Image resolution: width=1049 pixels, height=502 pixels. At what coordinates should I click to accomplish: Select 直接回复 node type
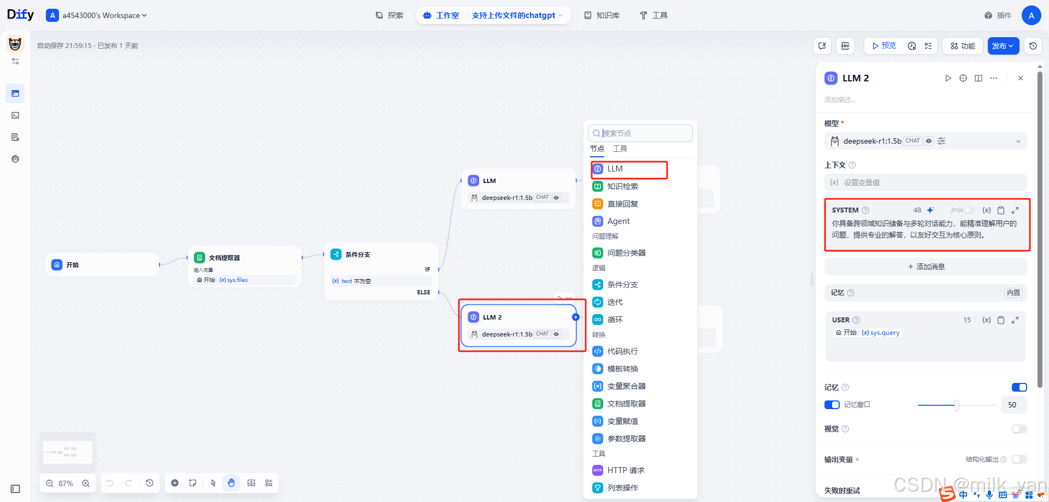coord(640,204)
